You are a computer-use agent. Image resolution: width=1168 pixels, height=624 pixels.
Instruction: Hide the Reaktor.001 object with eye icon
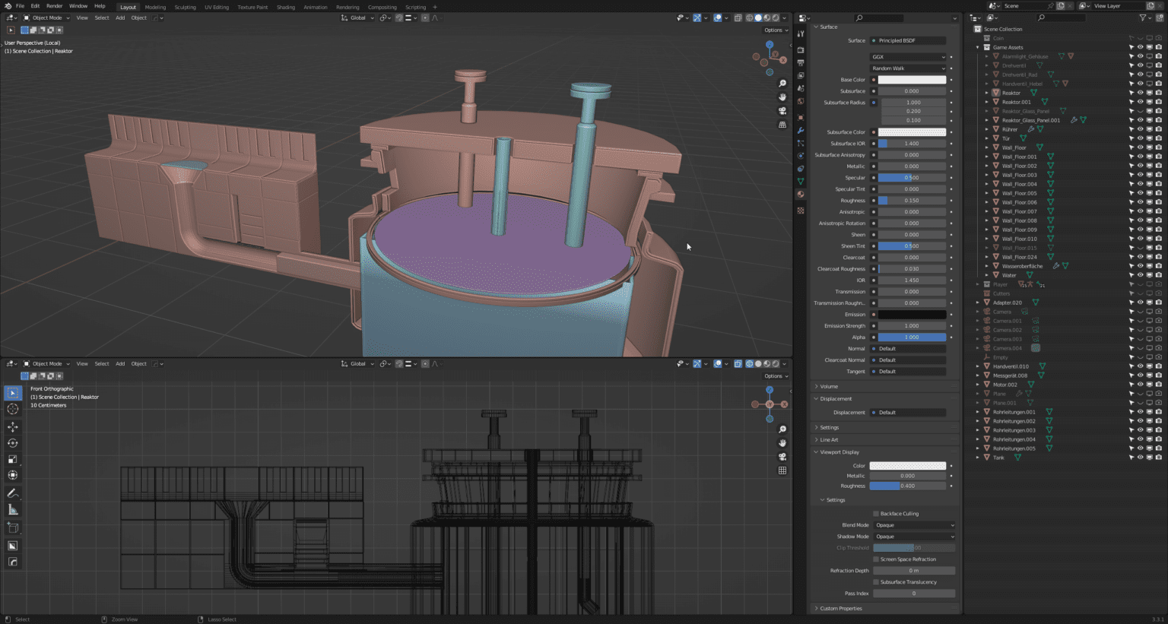tap(1140, 102)
